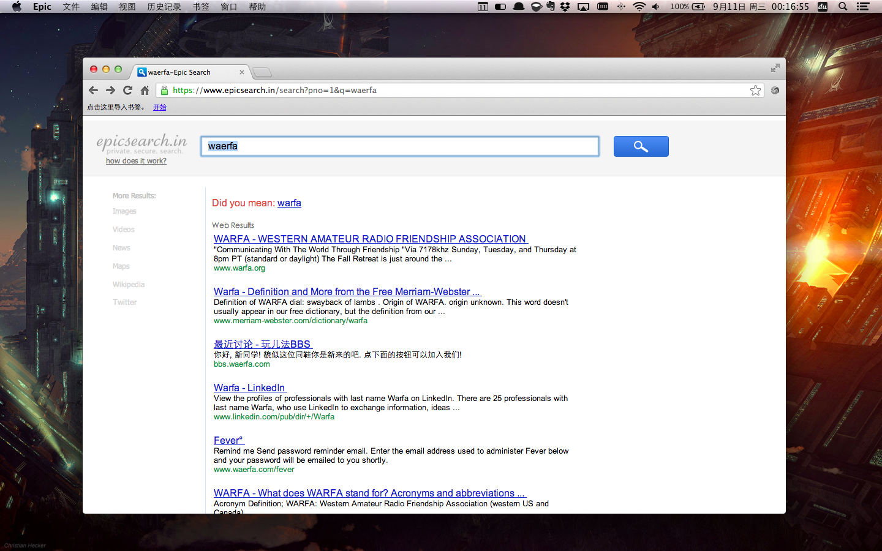Open a new tab
Image resolution: width=882 pixels, height=551 pixels.
tap(262, 72)
